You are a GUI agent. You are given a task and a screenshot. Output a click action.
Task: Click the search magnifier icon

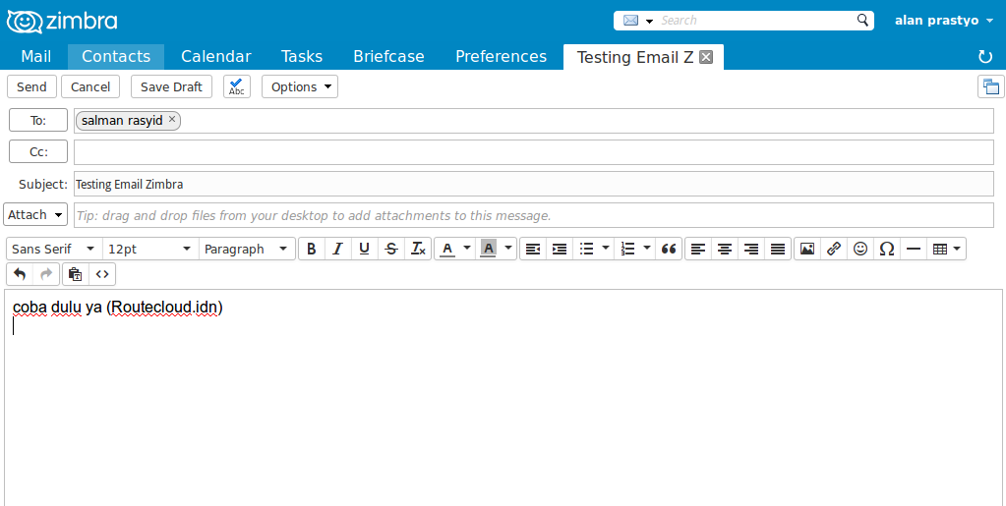click(x=863, y=20)
